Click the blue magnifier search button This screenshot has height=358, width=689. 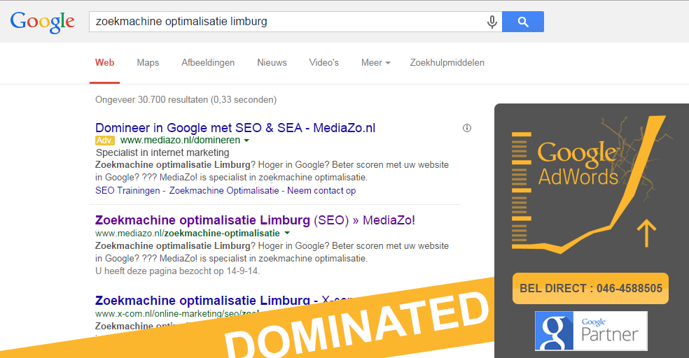tap(523, 22)
